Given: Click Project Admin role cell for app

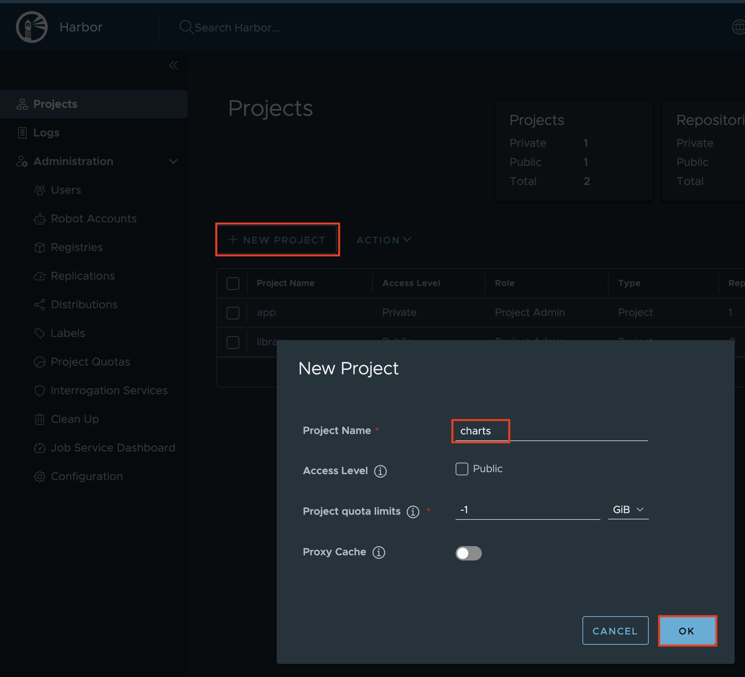Looking at the screenshot, I should (530, 313).
